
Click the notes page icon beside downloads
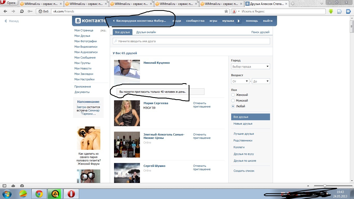point(339,11)
